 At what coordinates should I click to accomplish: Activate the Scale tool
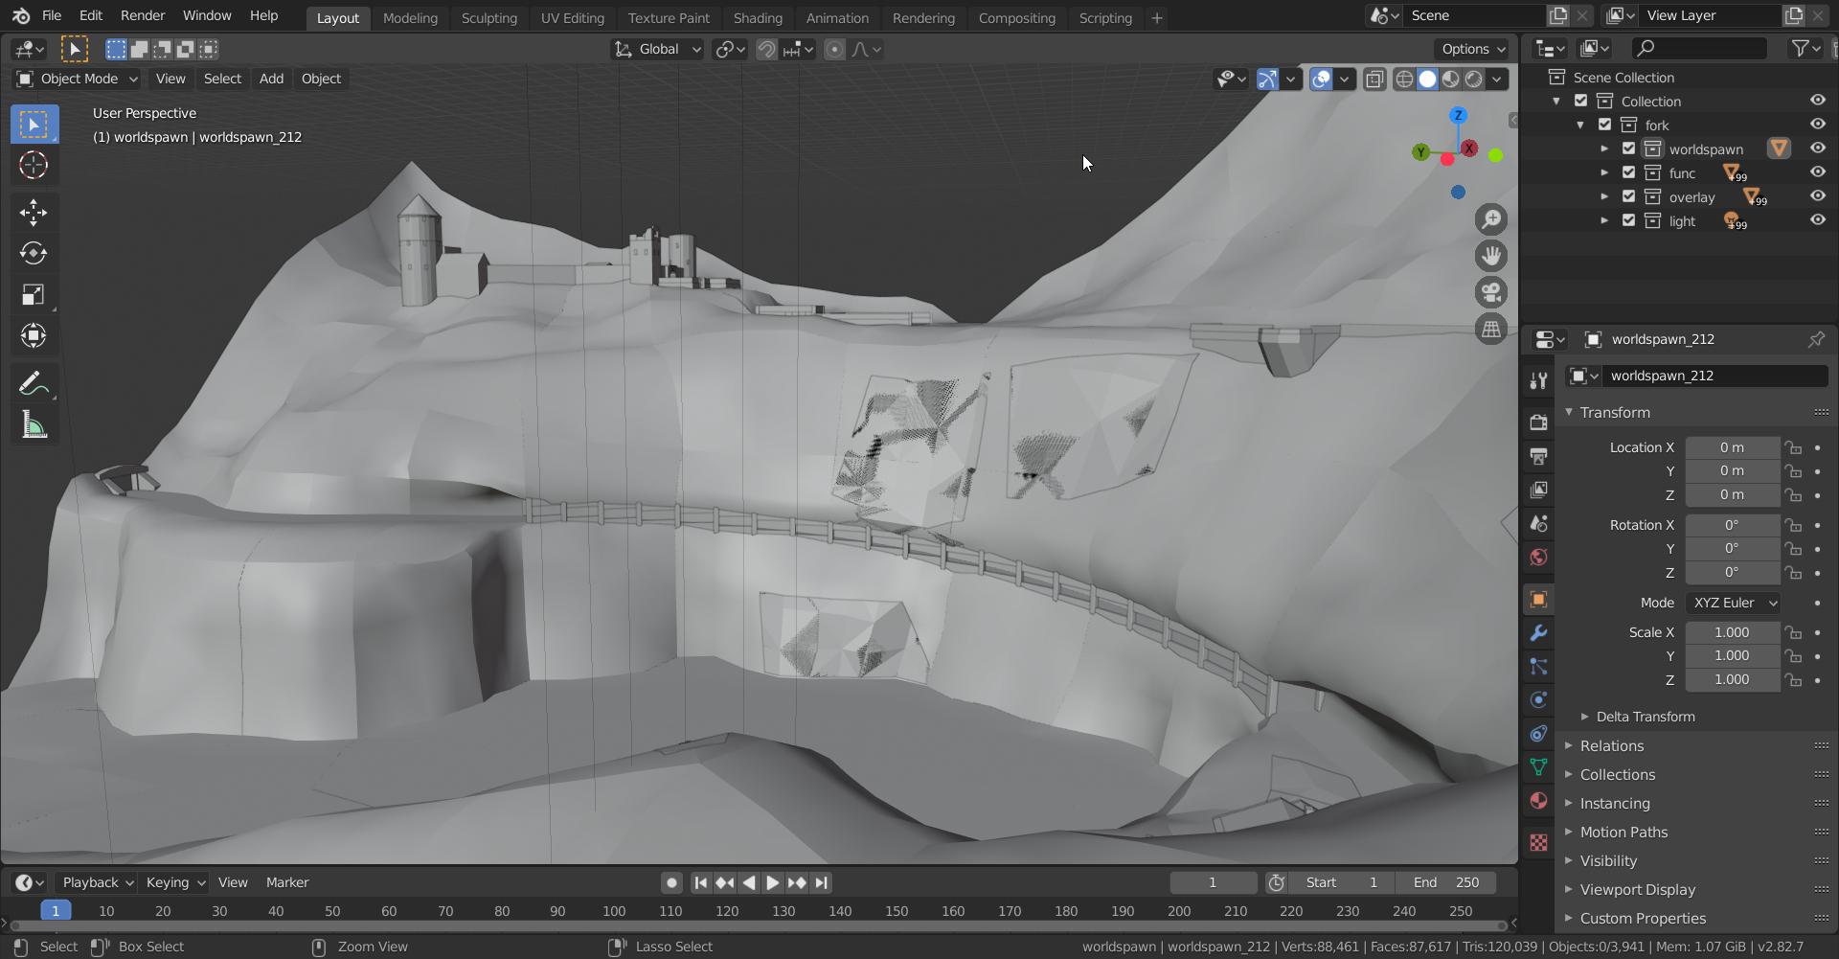(x=34, y=294)
